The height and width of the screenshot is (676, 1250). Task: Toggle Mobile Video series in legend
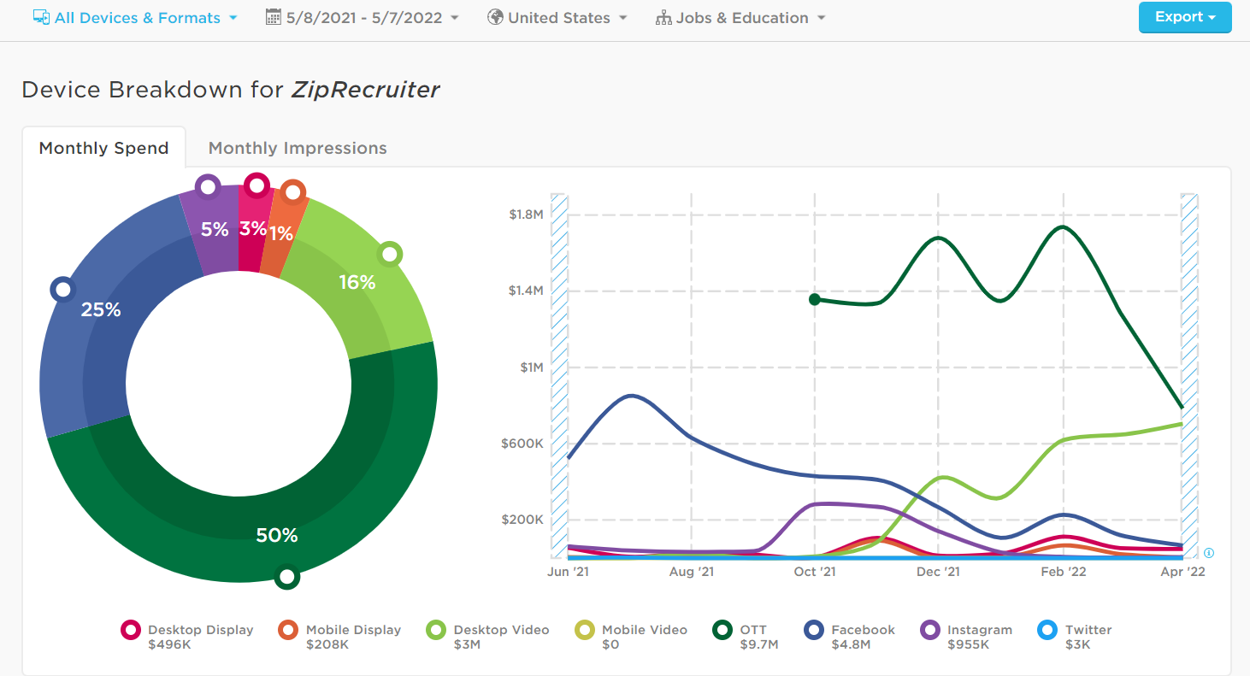[x=631, y=636]
